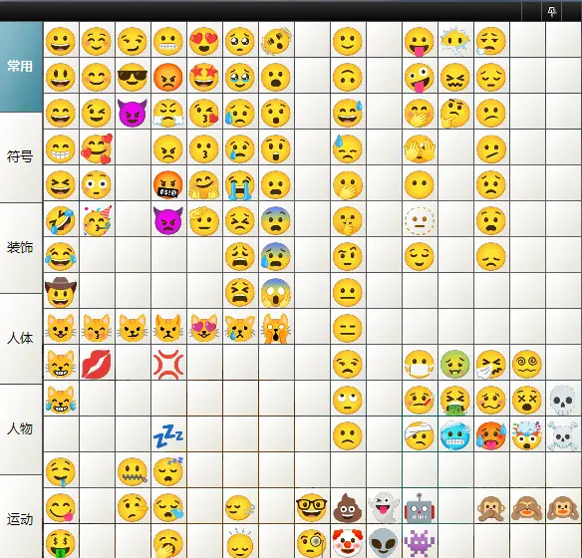
Task: Select the red anger symbol emoji
Action: pos(168,364)
